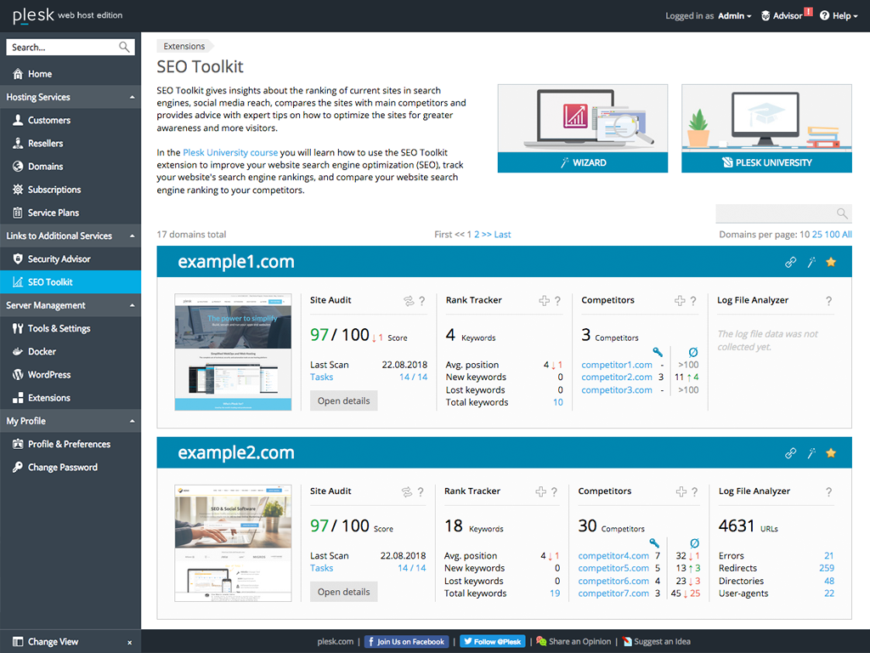Click the search magnifier icon in sidebar
Viewport: 870px width, 653px height.
tap(125, 48)
